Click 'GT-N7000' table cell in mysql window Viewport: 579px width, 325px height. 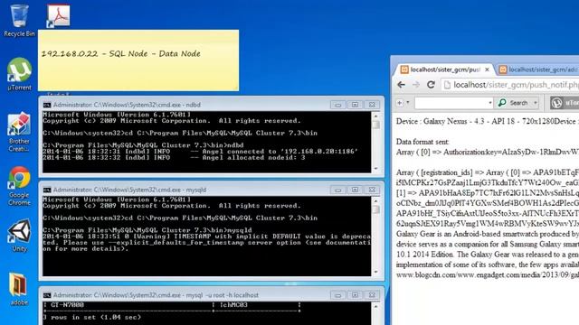[x=67, y=305]
